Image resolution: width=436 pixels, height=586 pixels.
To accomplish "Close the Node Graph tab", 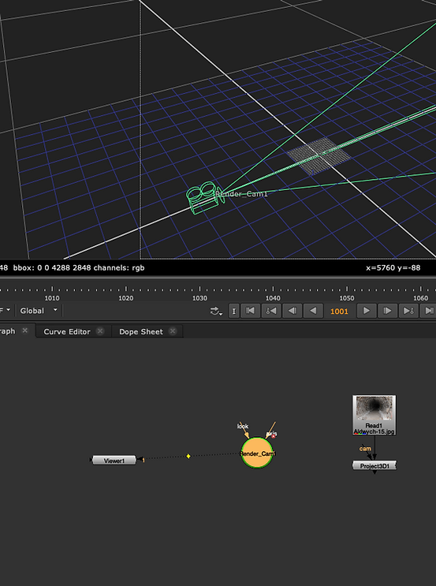I will [25, 330].
